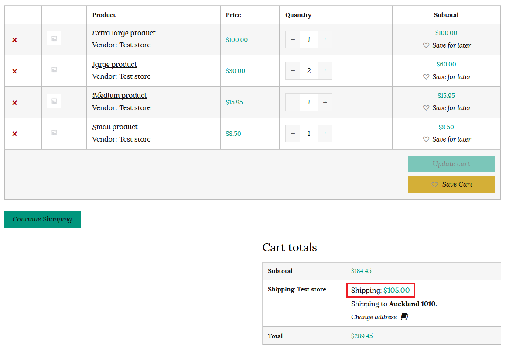Focus Extra large product quantity field
Image resolution: width=506 pixels, height=346 pixels.
tap(309, 40)
